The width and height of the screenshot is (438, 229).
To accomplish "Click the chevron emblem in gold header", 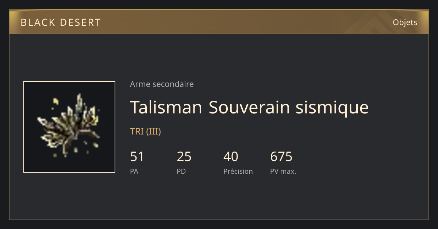I will (x=369, y=23).
